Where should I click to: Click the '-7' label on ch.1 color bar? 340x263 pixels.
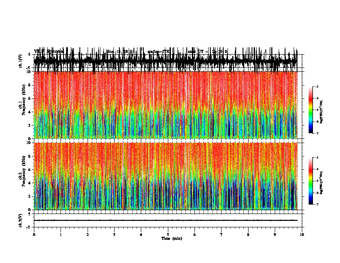(317, 133)
